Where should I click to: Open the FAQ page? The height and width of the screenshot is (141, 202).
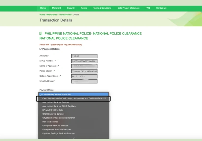148,8
